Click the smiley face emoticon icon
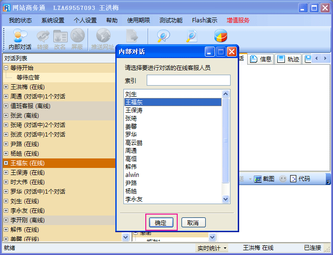Viewport: 333px width, 255px height. [283, 179]
